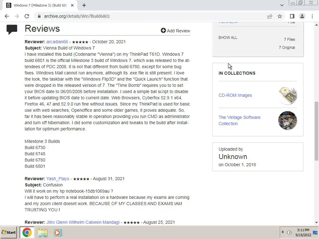This screenshot has width=319, height=239.
Task: Click the Build 6801 list line
Action: click(35, 166)
